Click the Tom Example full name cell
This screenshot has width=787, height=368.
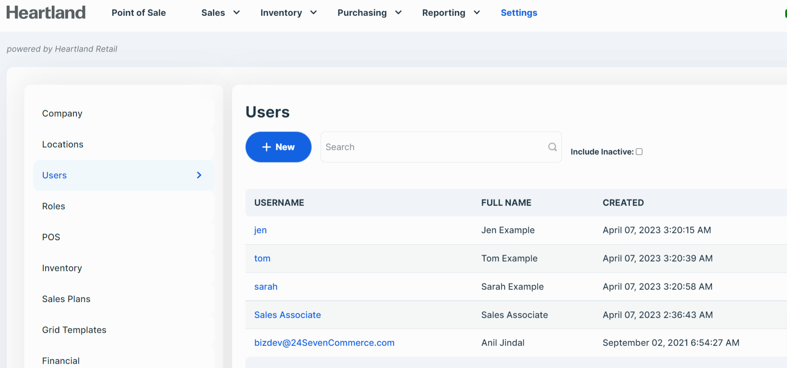[x=509, y=258]
